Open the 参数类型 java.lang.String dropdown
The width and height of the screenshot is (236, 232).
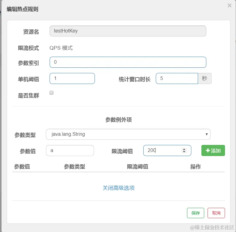pyautogui.click(x=128, y=134)
